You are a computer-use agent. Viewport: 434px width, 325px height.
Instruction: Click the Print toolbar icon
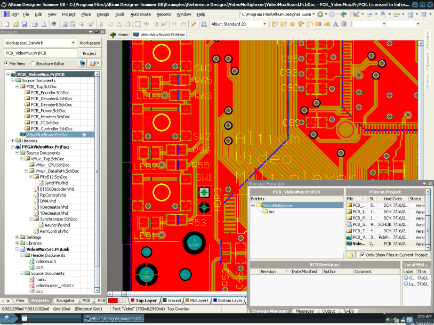[x=35, y=25]
